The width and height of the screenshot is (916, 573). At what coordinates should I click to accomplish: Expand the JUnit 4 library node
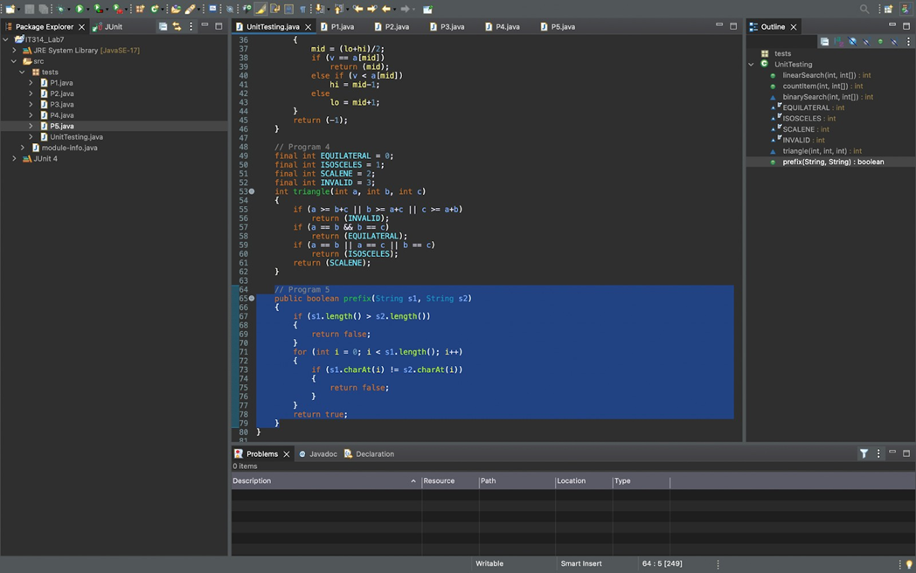(x=14, y=158)
